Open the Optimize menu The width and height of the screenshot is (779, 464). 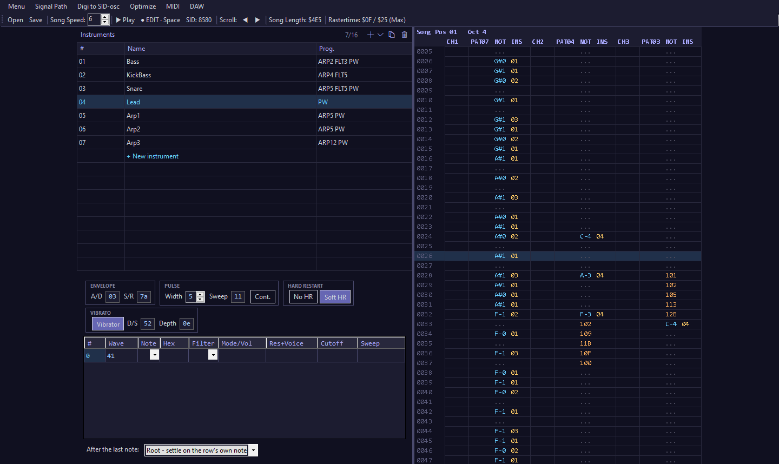coord(143,6)
